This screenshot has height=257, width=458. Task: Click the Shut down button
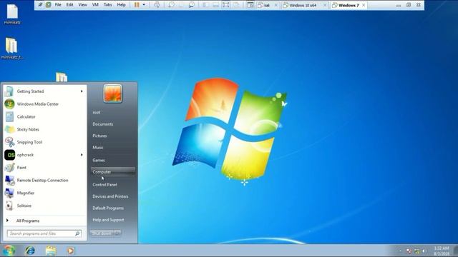click(102, 233)
